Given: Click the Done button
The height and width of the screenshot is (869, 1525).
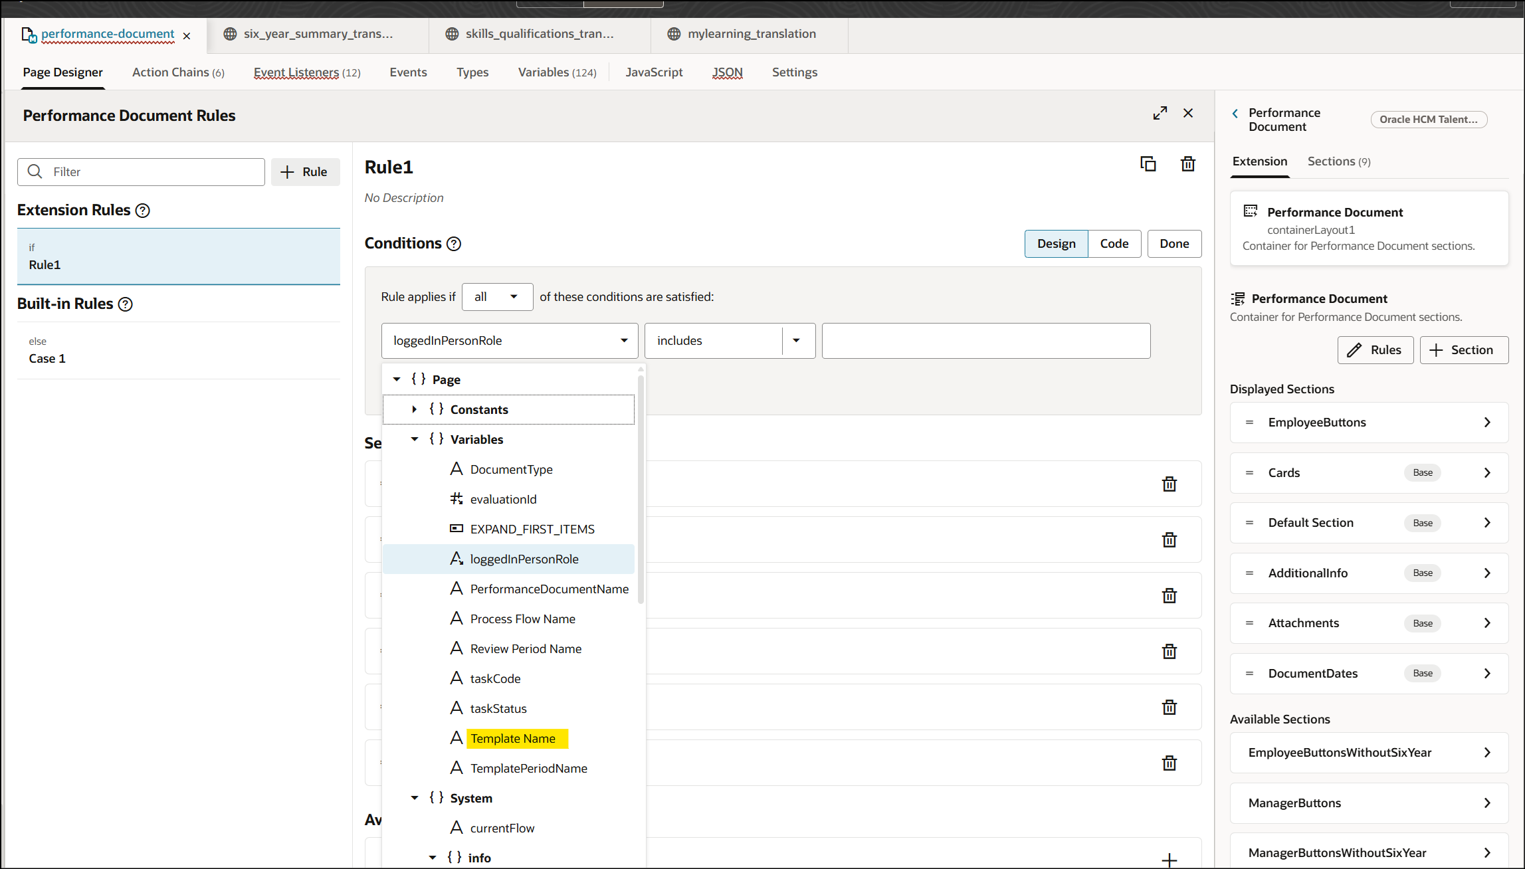Looking at the screenshot, I should 1174,243.
